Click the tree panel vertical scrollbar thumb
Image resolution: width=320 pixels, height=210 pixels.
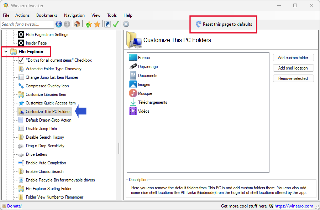click(x=119, y=148)
